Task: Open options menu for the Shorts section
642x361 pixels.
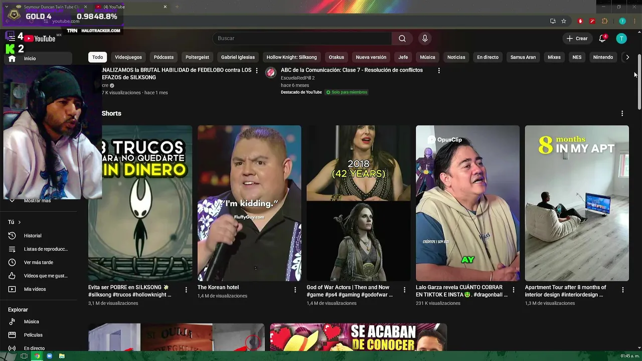Action: click(622, 114)
